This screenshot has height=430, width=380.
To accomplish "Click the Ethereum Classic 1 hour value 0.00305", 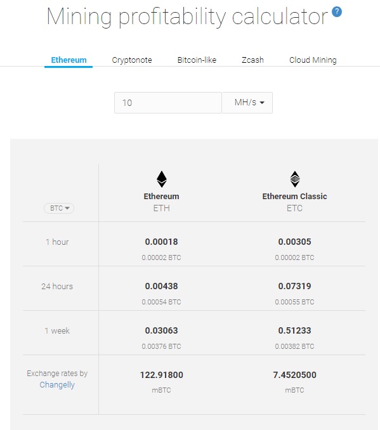I will pos(294,242).
